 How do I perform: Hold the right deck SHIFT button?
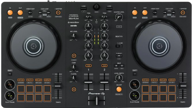(x=135, y=74)
